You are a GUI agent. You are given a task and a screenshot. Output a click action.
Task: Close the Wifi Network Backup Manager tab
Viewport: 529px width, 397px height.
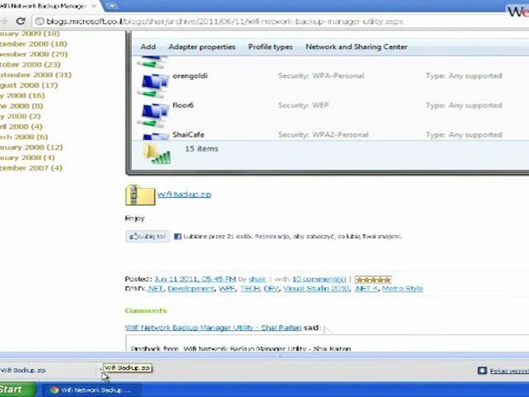[94, 6]
